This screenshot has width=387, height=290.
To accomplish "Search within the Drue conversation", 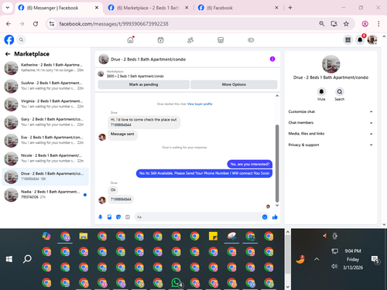I will [340, 92].
